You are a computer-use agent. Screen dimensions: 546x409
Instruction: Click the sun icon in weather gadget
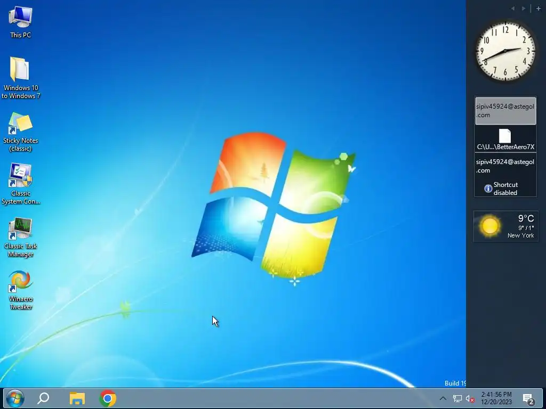coord(489,226)
